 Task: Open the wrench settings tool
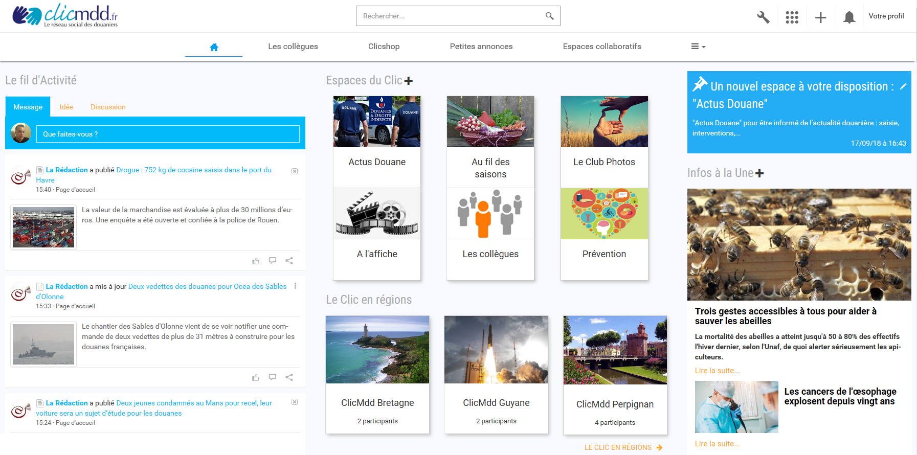(x=763, y=17)
